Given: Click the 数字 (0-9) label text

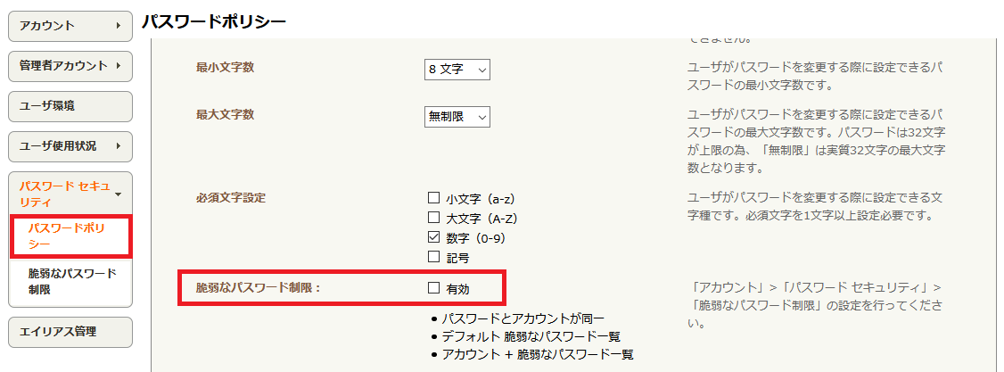Looking at the screenshot, I should click(477, 238).
